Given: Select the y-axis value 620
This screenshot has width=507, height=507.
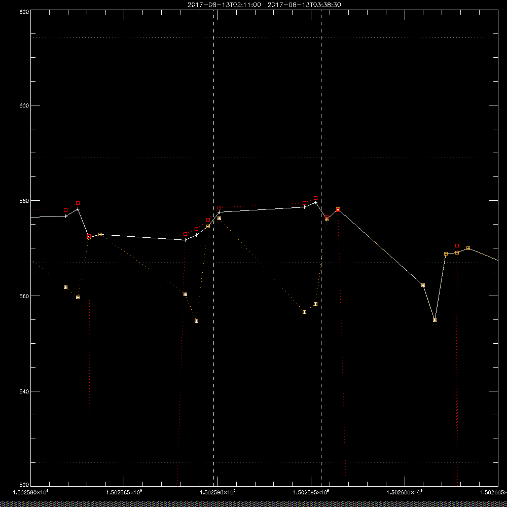Looking at the screenshot, I should [x=24, y=11].
